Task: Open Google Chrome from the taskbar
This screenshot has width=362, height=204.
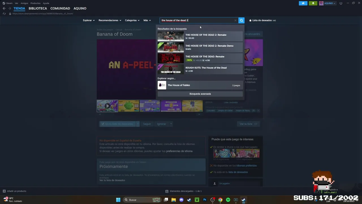Action: click(220, 200)
